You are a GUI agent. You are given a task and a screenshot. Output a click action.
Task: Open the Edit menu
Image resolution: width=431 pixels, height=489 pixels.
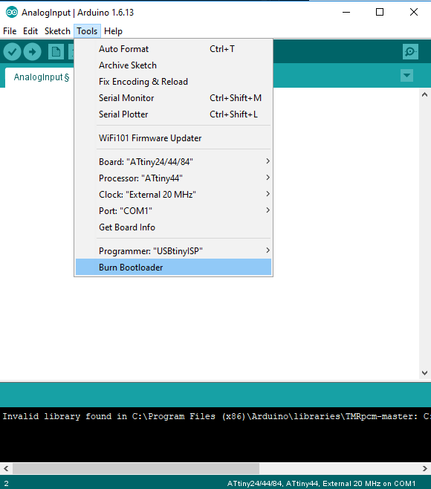pyautogui.click(x=30, y=31)
